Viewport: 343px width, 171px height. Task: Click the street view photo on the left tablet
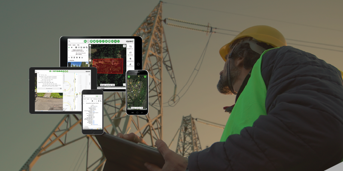click(x=49, y=102)
